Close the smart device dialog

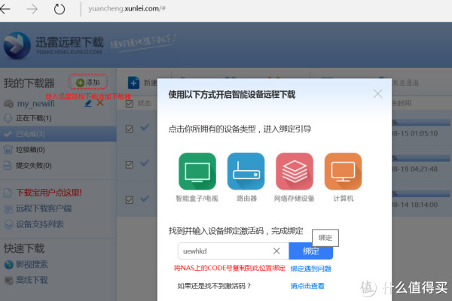pos(377,93)
